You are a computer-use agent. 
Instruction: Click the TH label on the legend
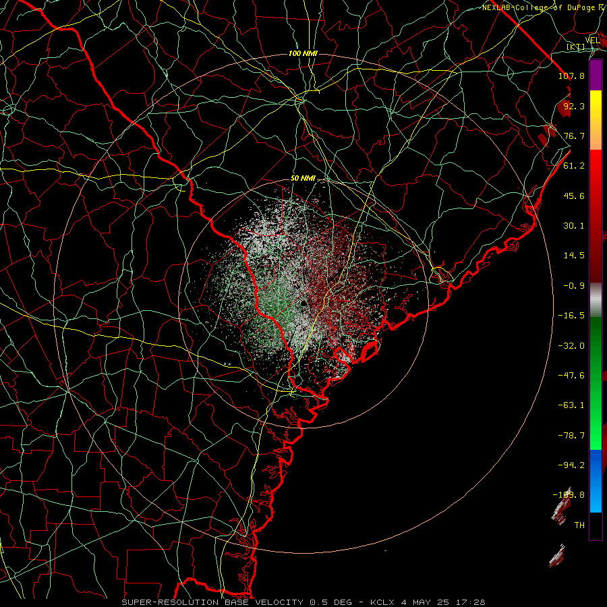pos(579,525)
